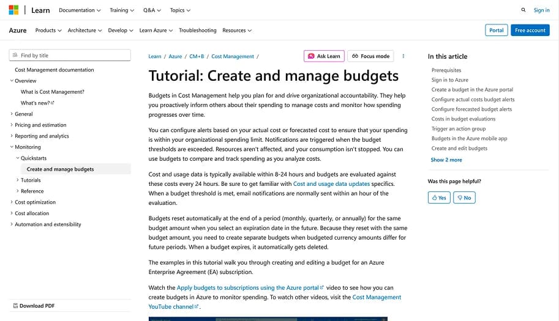Viewport: 559px width, 321px height.
Task: Click the thumbs-down No feedback button
Action: [464, 197]
